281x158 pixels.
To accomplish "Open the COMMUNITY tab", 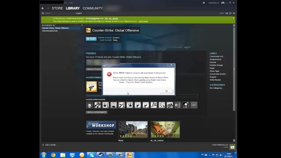I will click(92, 8).
